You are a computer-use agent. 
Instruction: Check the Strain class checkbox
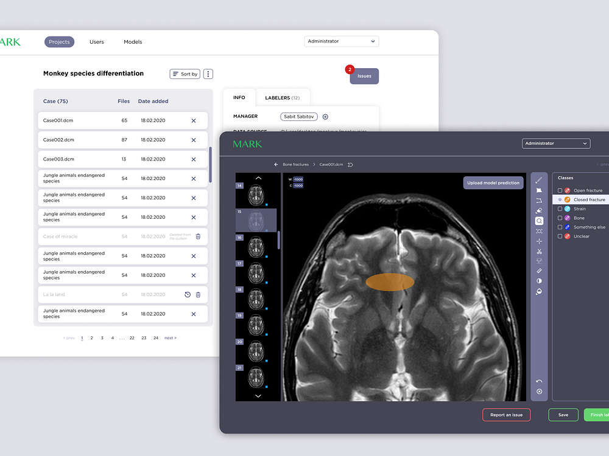coord(560,209)
